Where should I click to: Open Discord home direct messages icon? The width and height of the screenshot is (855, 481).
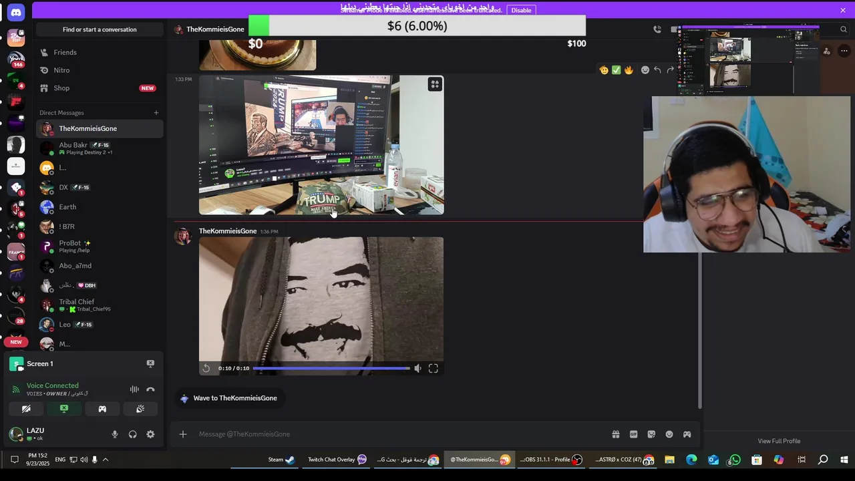point(16,12)
